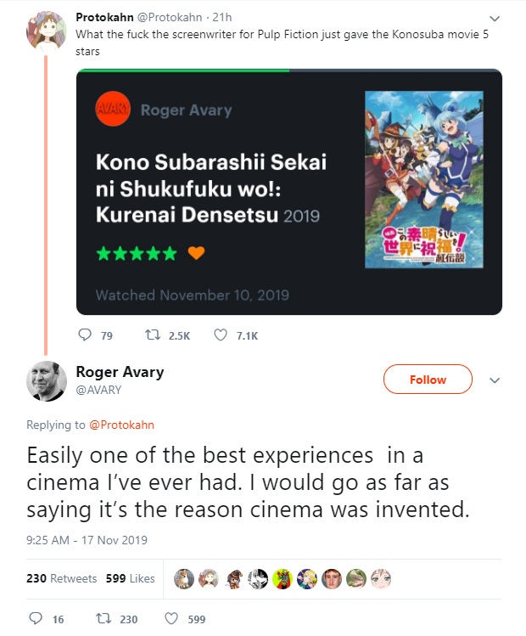The width and height of the screenshot is (526, 636).
Task: Follow Roger Avary
Action: 428,380
